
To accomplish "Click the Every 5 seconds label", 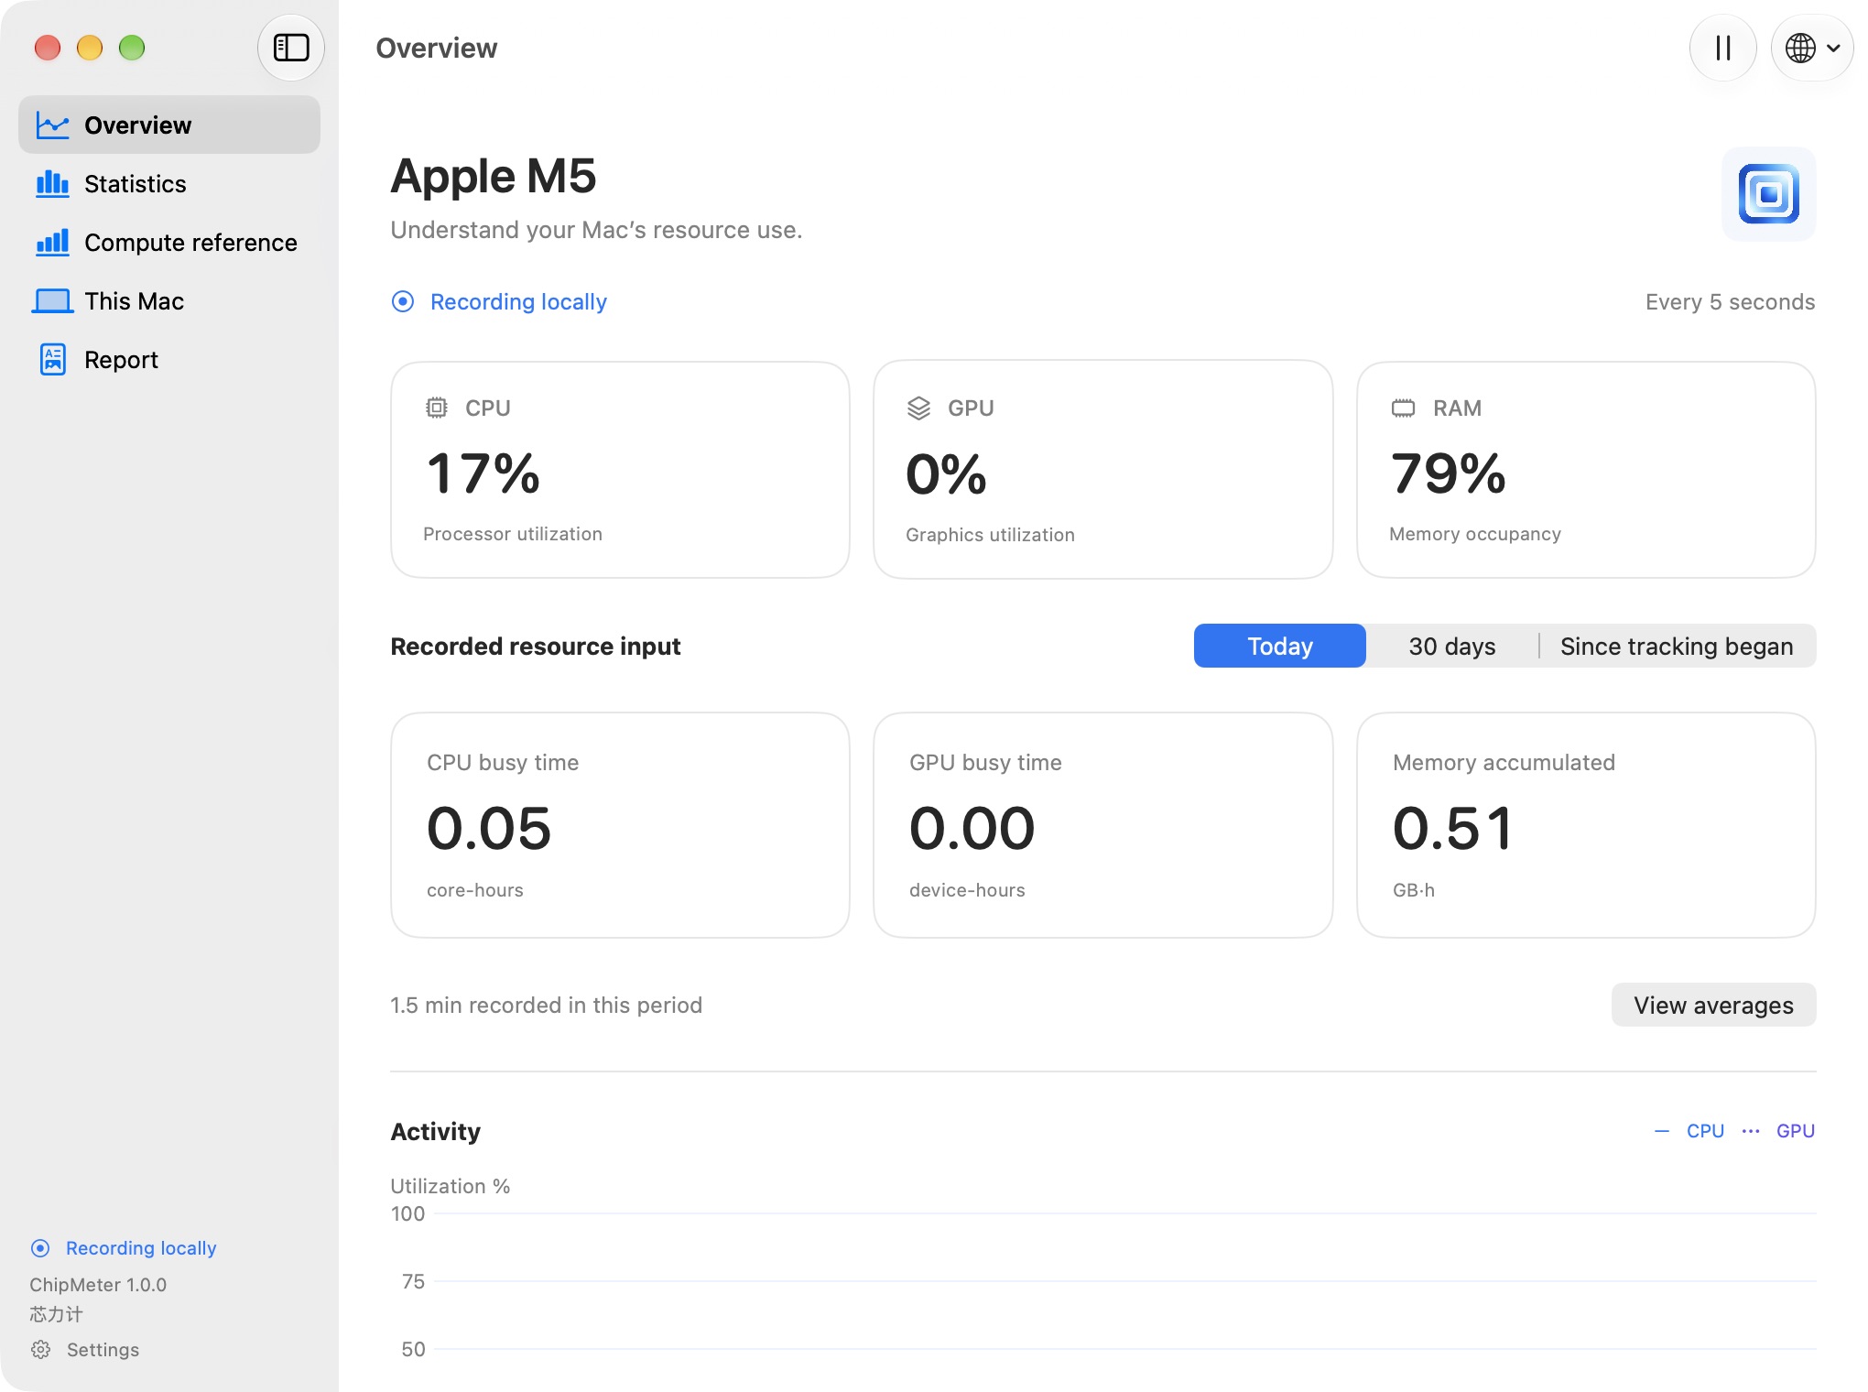I will pos(1730,301).
